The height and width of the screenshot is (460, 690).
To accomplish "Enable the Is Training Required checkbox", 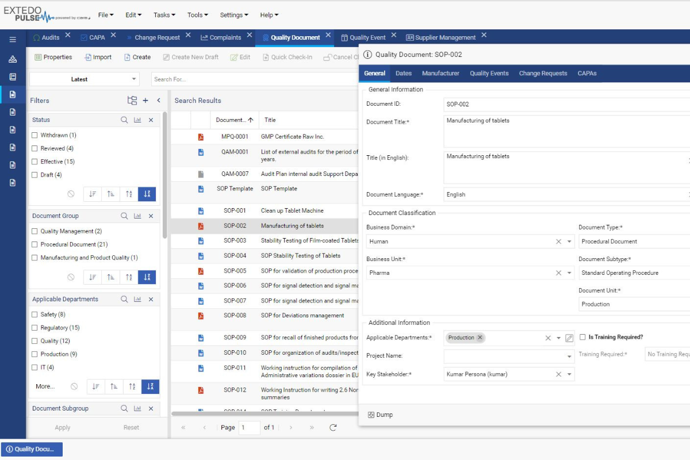I will tap(582, 338).
